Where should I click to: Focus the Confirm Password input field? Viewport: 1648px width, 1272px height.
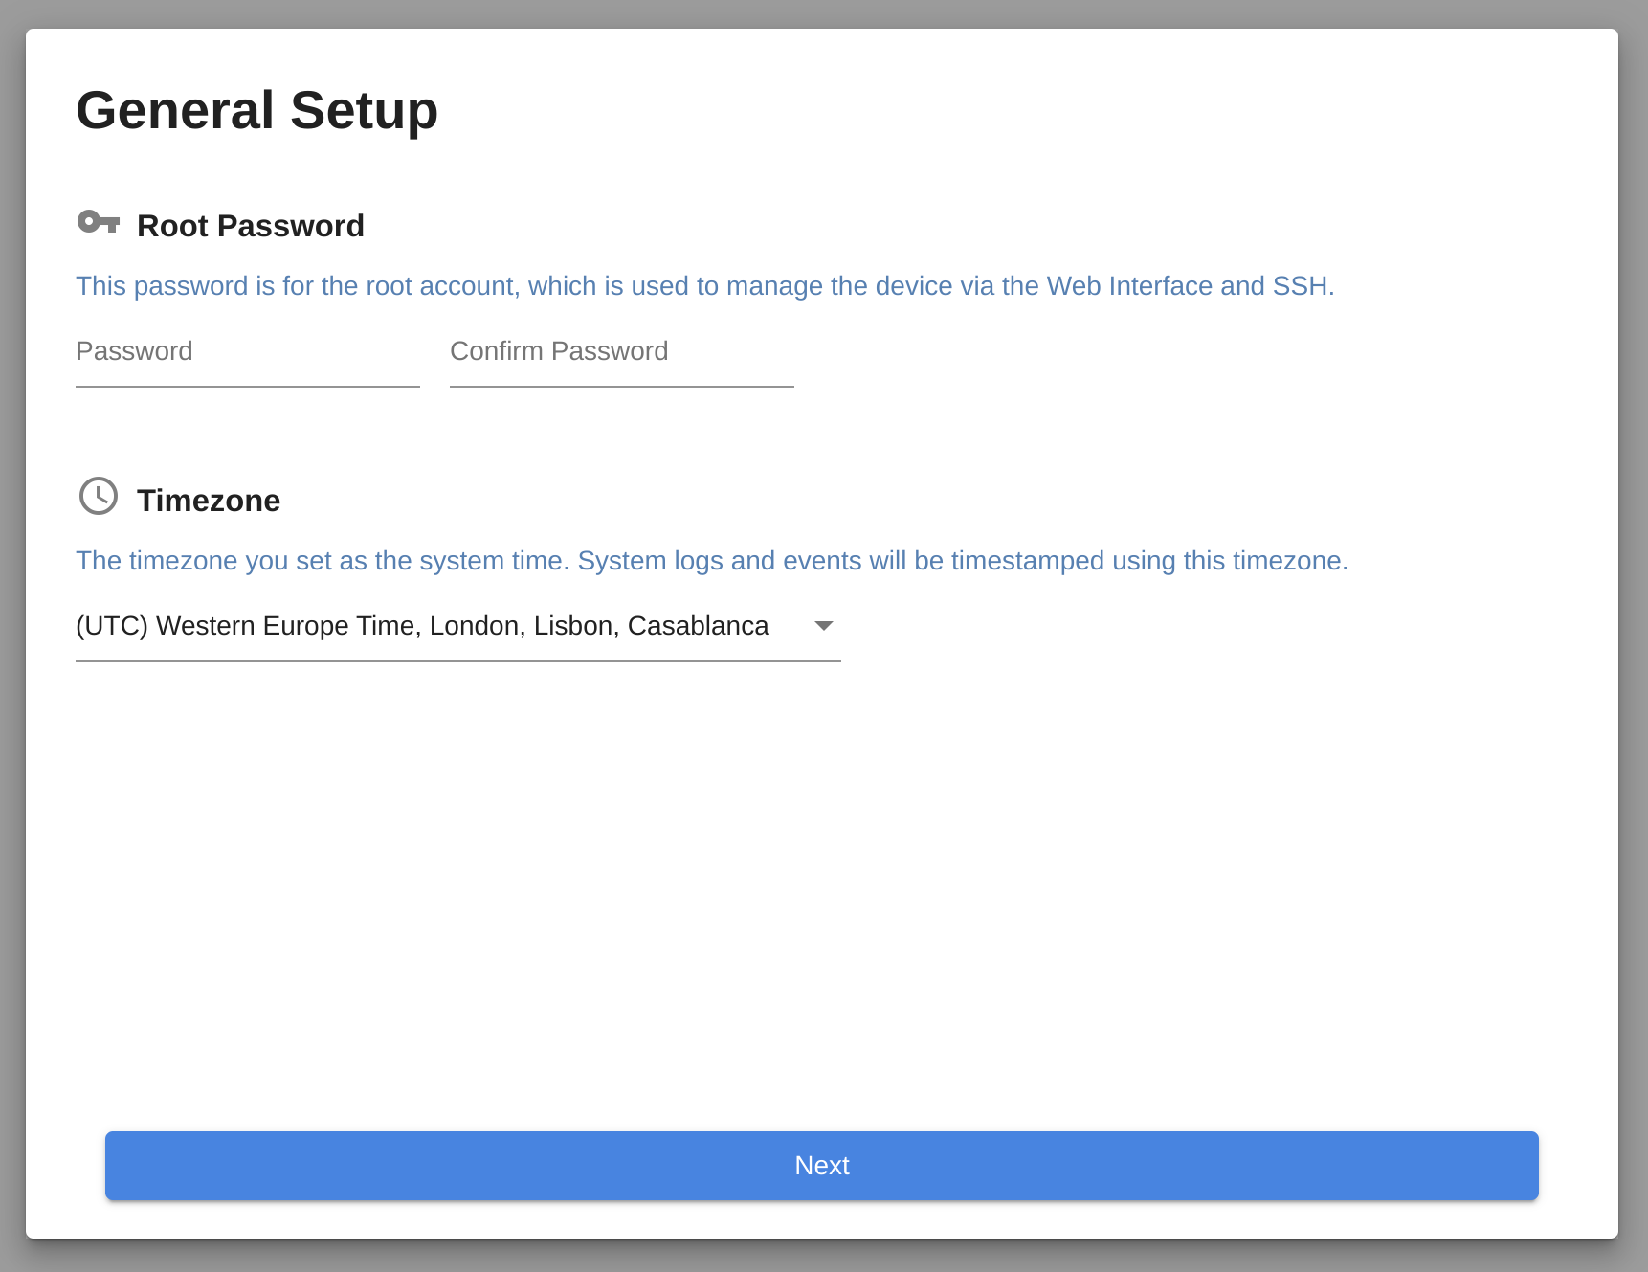coord(621,352)
